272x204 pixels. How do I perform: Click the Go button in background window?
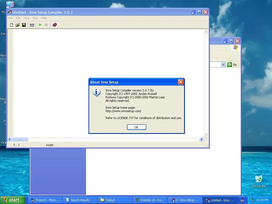point(232,65)
